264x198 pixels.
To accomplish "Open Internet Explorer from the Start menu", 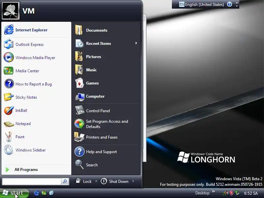I will coord(36,30).
